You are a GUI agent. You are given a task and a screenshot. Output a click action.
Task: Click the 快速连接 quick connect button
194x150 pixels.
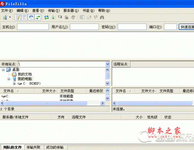187,27
